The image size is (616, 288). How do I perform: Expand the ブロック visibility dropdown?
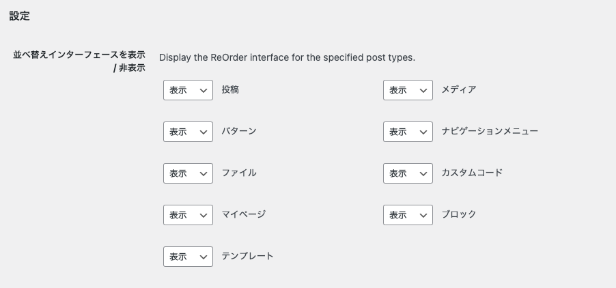pos(408,215)
